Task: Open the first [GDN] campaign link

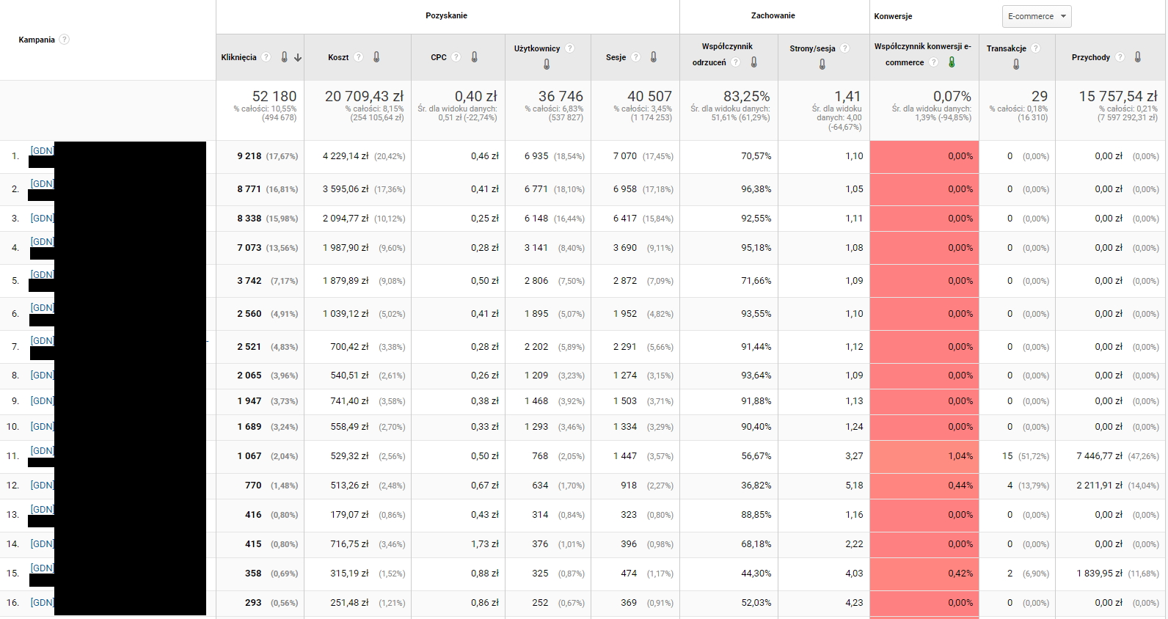Action: (x=42, y=150)
